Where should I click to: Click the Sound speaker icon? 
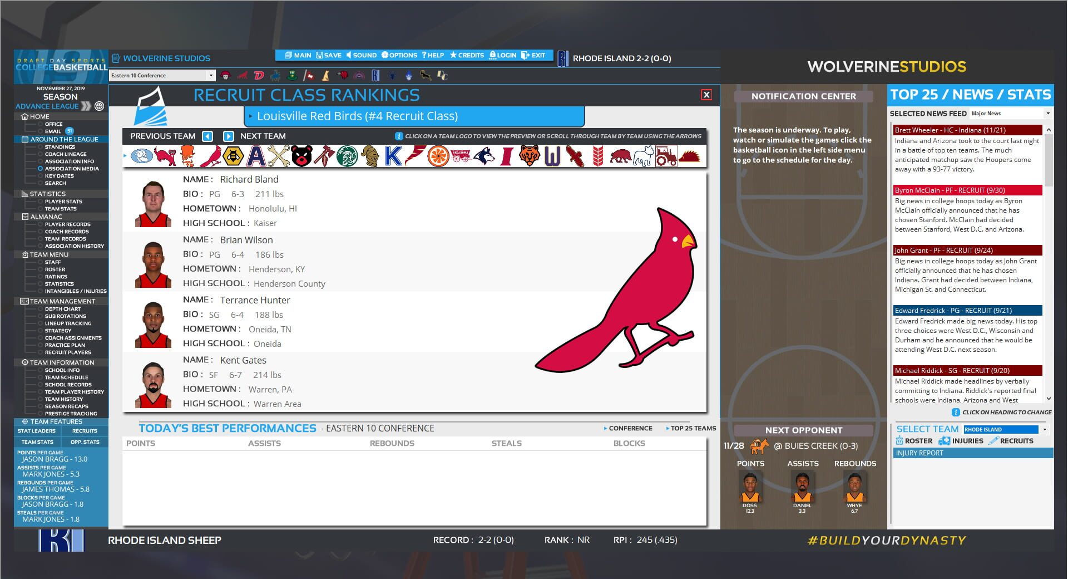click(x=348, y=55)
